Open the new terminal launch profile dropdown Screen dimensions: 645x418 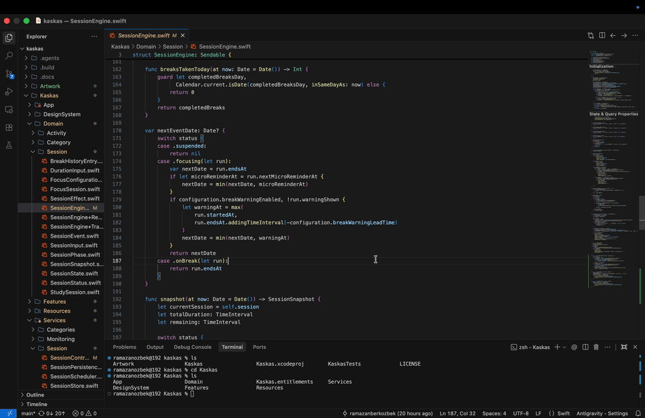tap(564, 348)
